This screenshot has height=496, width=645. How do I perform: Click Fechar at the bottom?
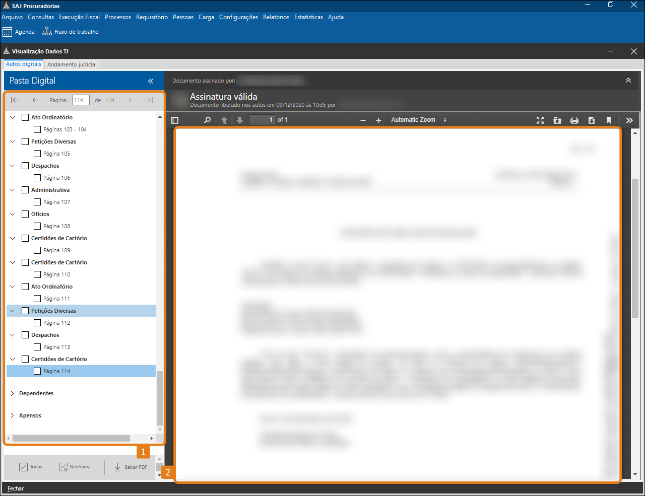click(16, 488)
